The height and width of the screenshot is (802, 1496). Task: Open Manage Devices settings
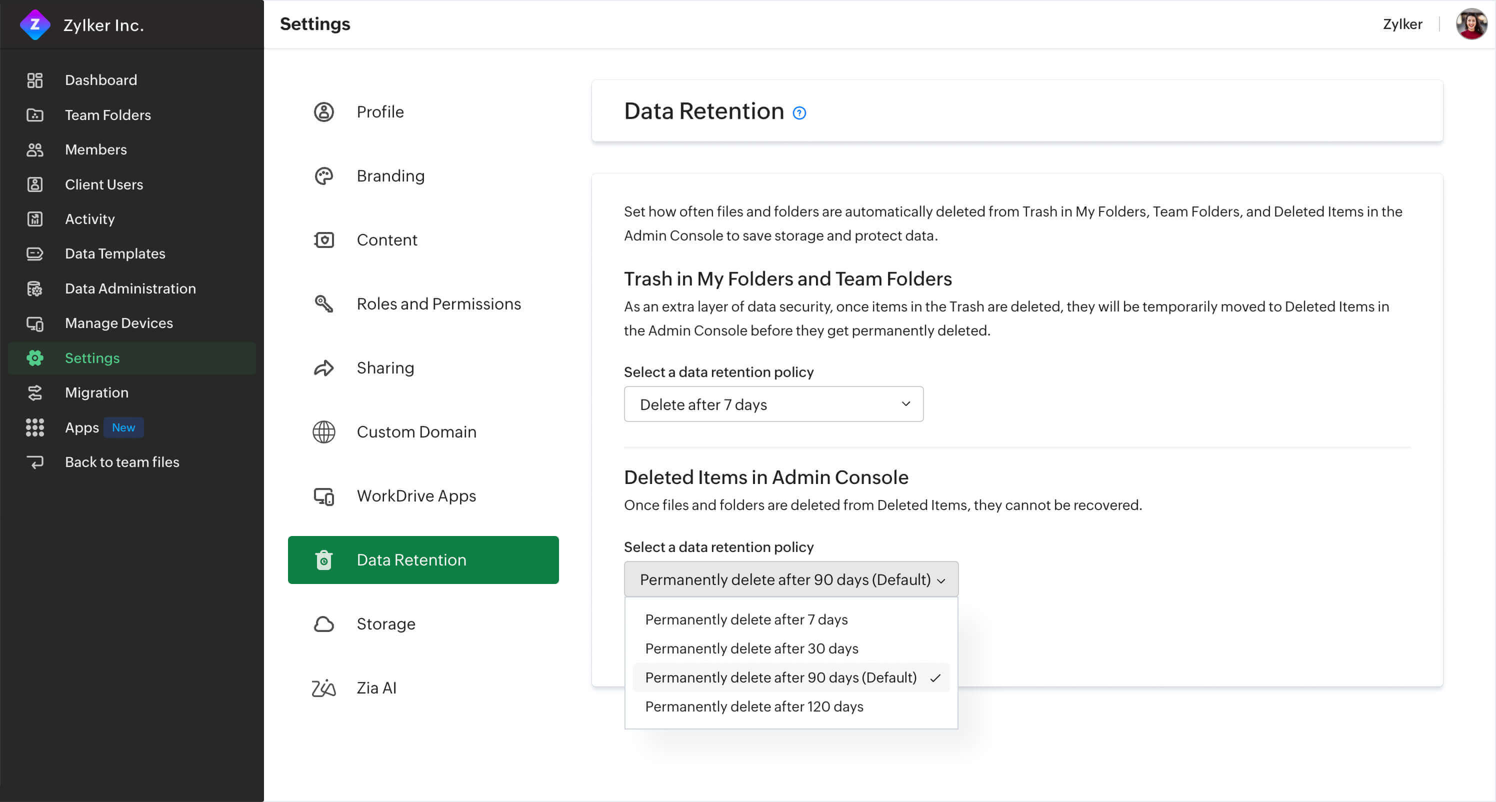coord(118,323)
